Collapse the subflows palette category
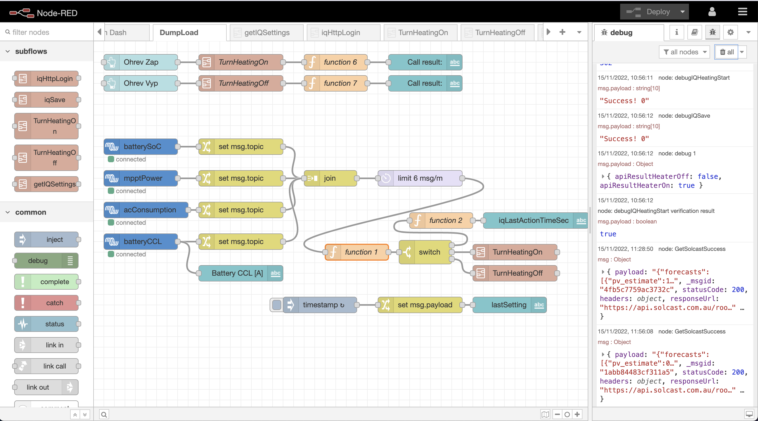The width and height of the screenshot is (758, 421). pyautogui.click(x=8, y=51)
